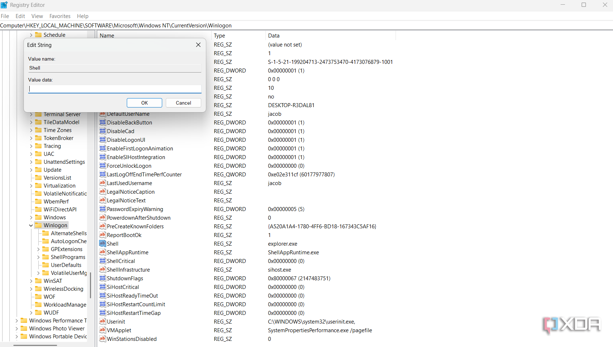Click the Winlogon folder icon in tree
Viewport: 613px width, 347px height.
38,225
